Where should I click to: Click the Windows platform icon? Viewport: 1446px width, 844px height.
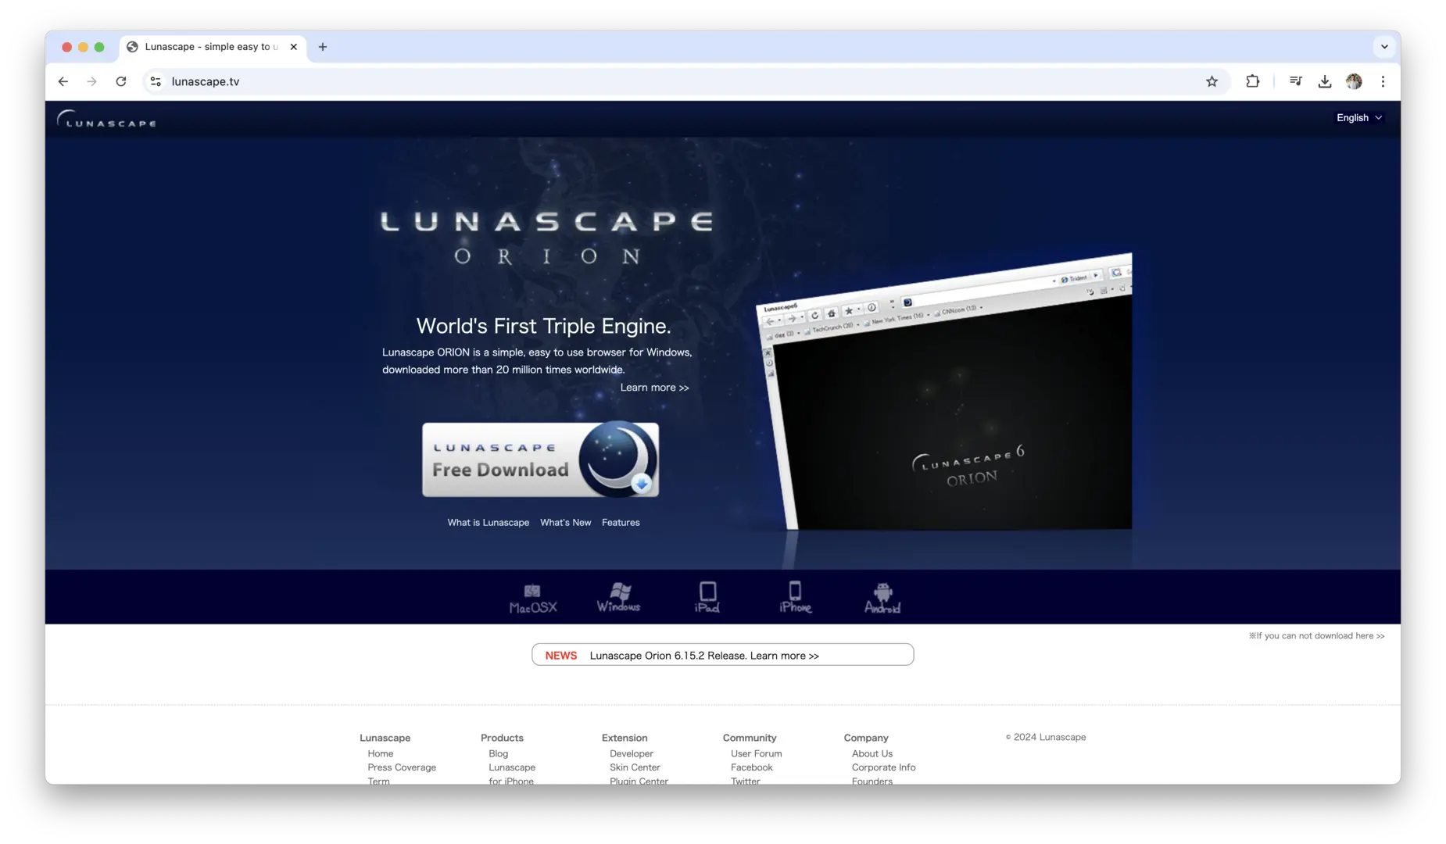[618, 597]
